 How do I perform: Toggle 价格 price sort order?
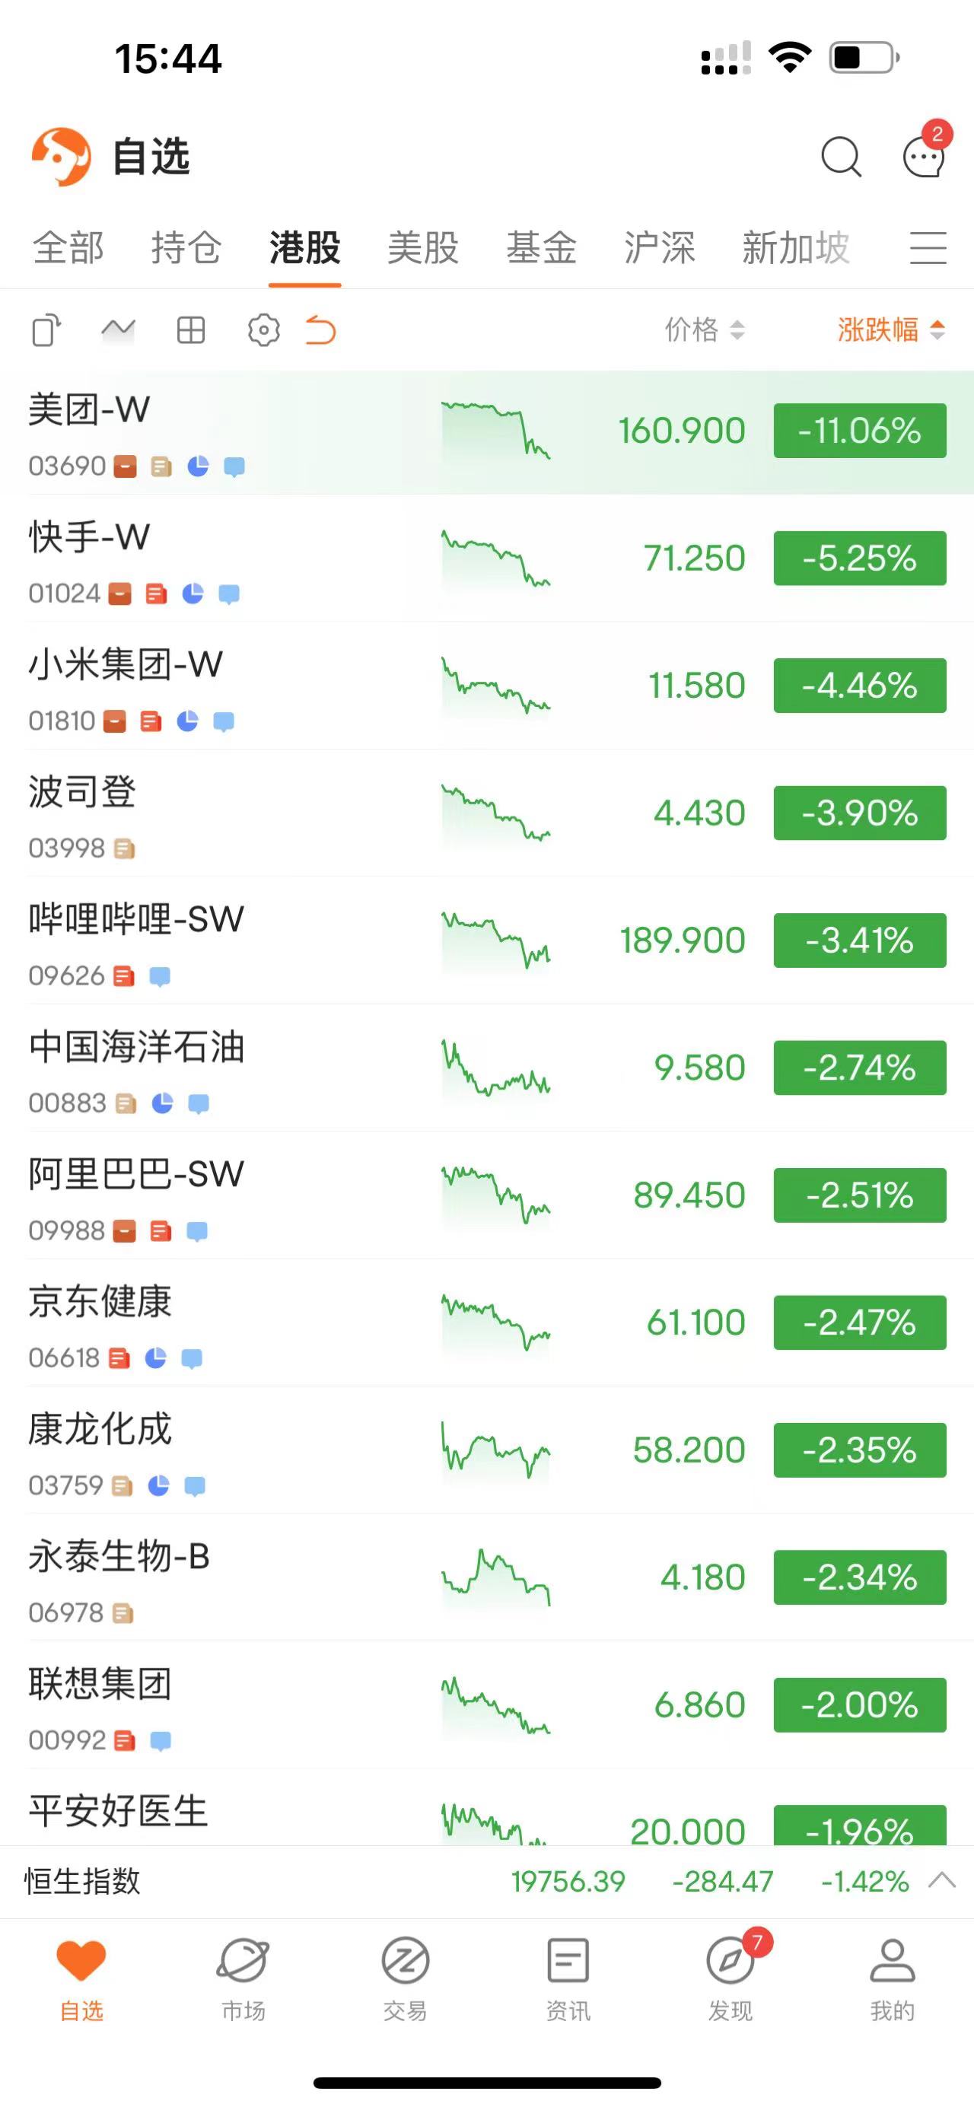(x=703, y=329)
